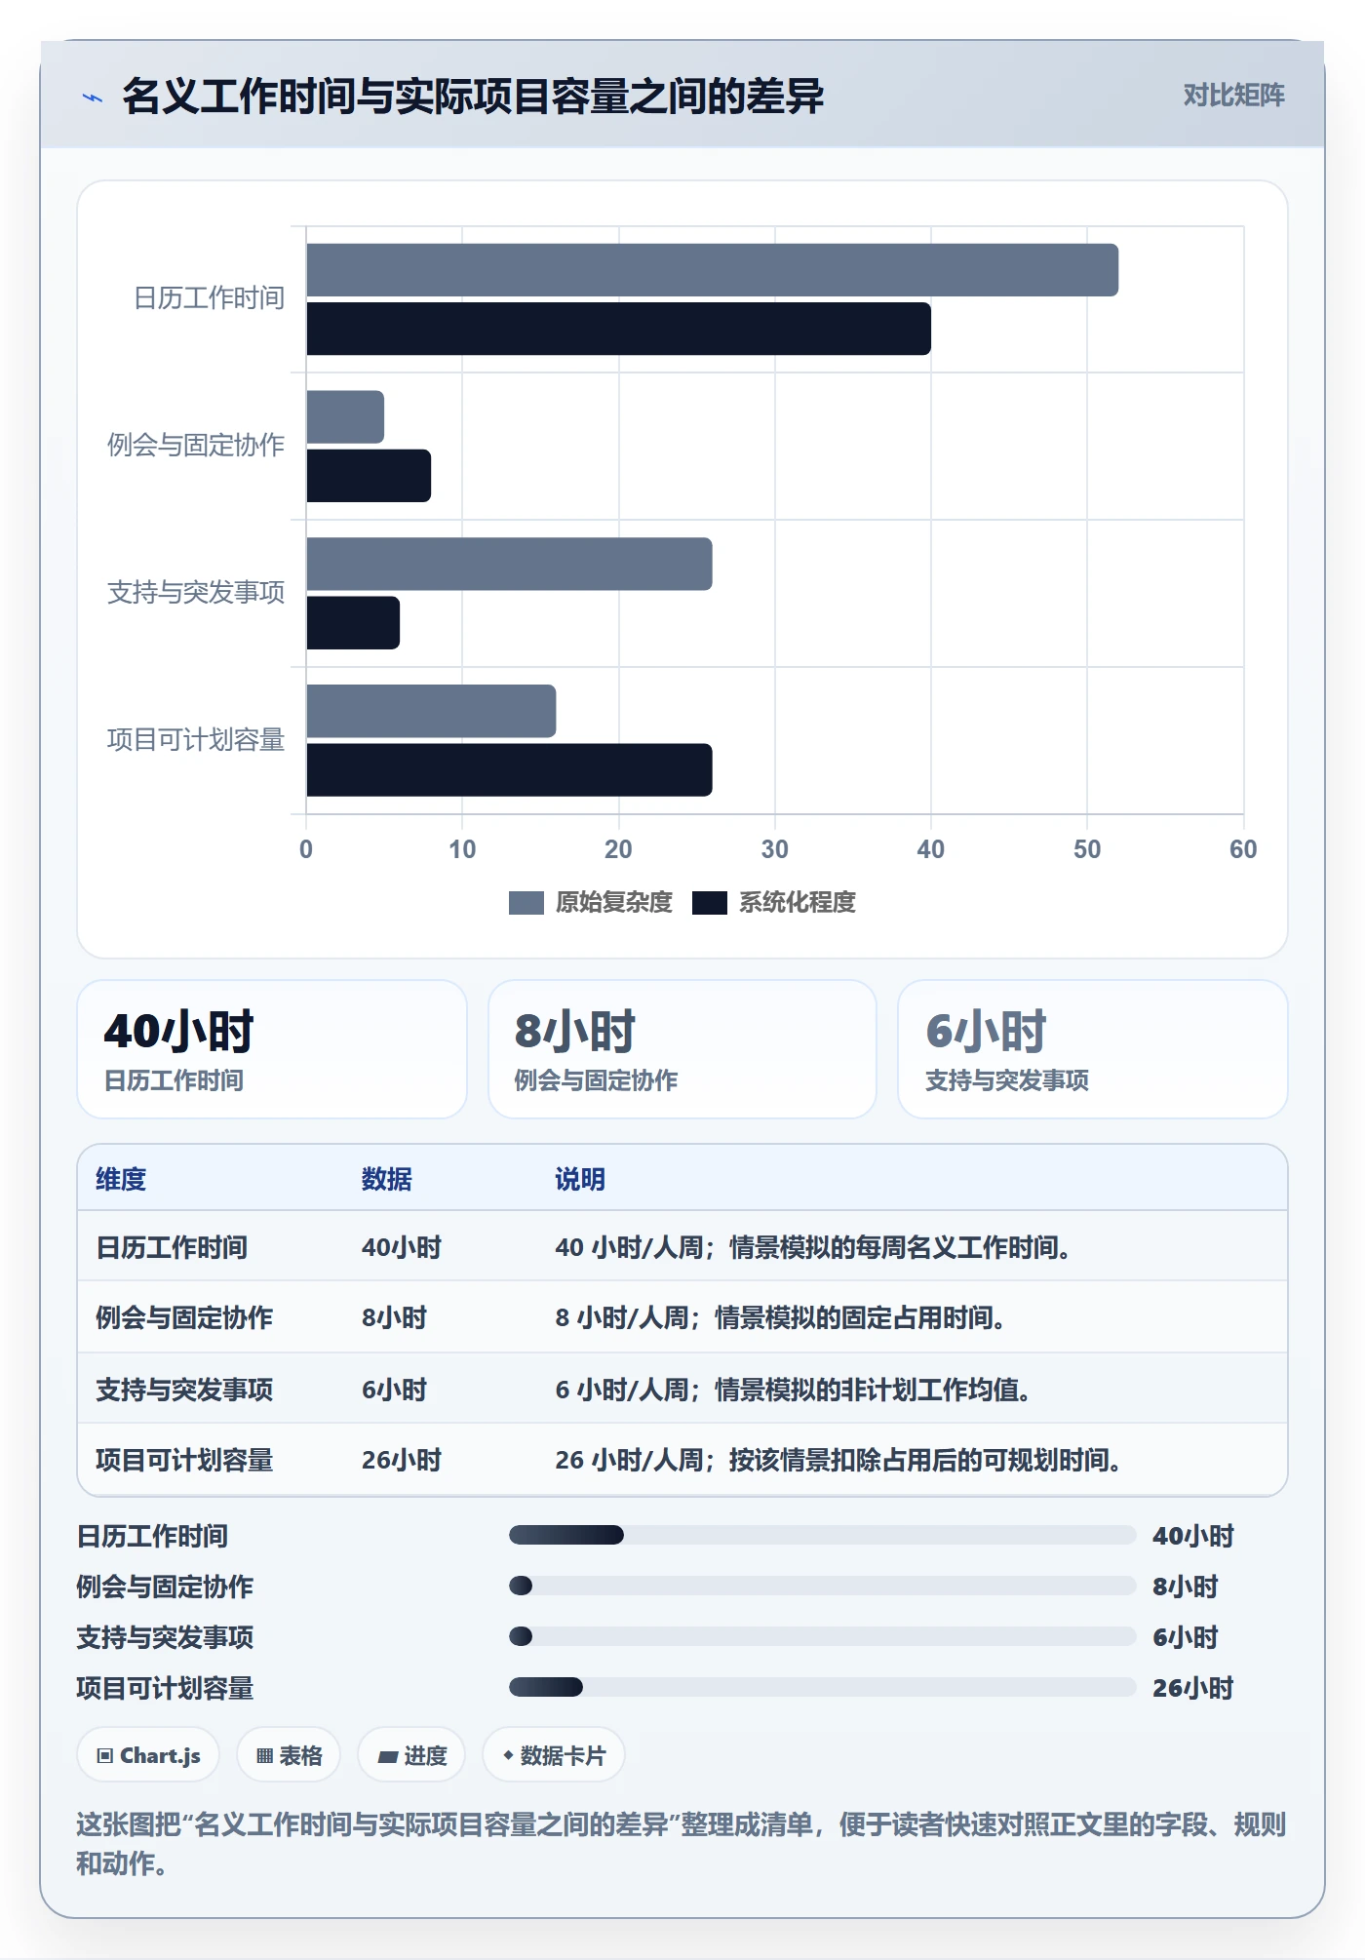This screenshot has width=1365, height=1960.
Task: Click the diamond icon in 数据卡片 chip
Action: [508, 1755]
